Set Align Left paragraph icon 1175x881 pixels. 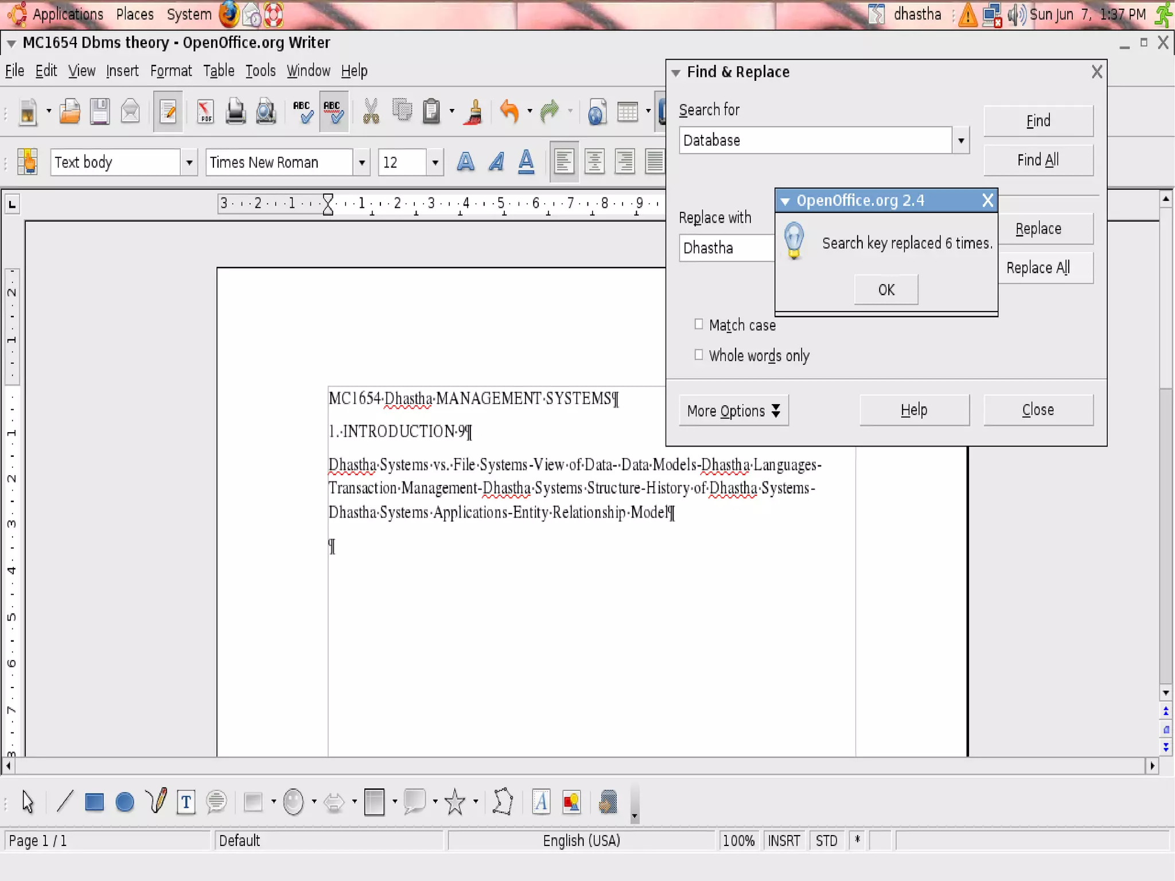point(564,162)
